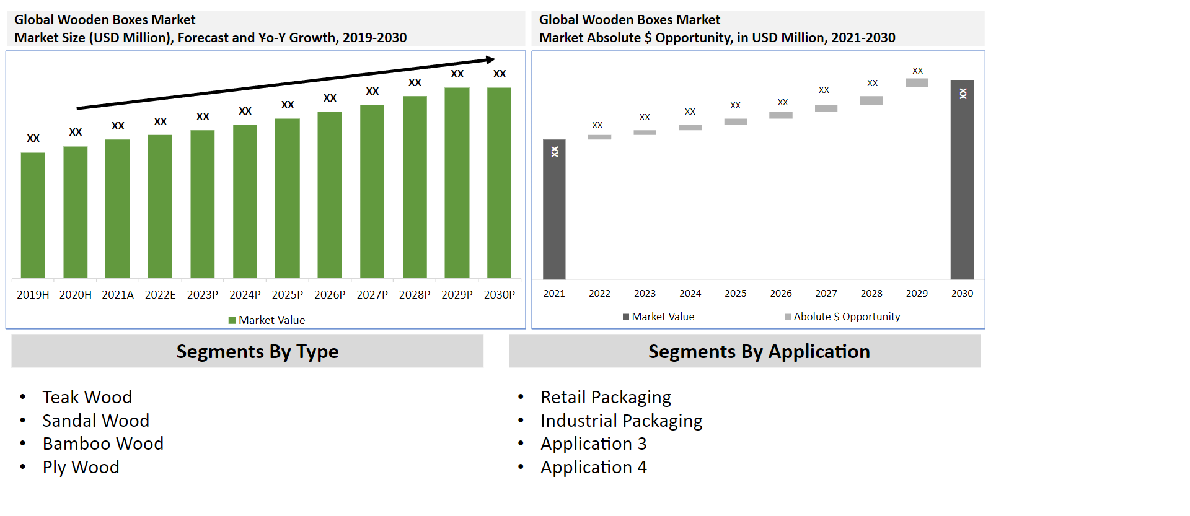Viewport: 1190px width, 516px height.
Task: Click the '2030' axis label in right chart
Action: [962, 294]
